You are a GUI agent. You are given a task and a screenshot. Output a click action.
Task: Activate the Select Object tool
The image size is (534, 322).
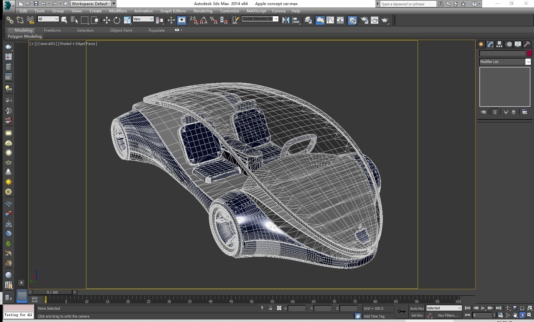point(64,20)
